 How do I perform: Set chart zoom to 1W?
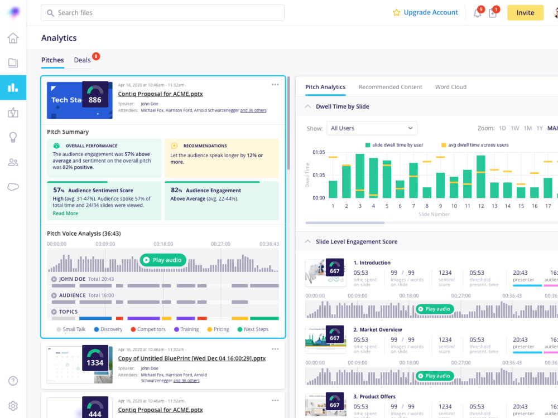(x=514, y=128)
